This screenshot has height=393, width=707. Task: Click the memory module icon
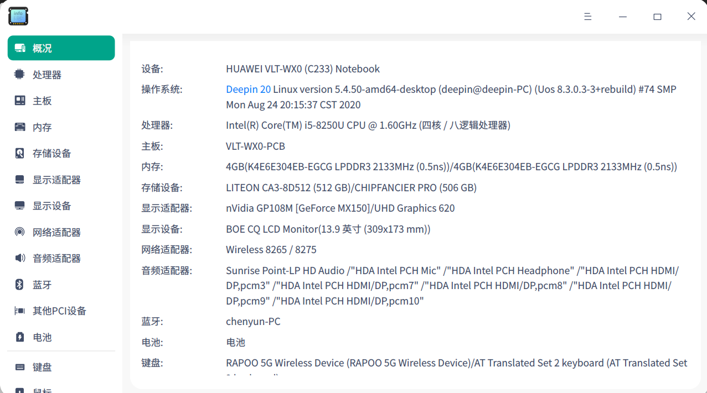point(20,127)
